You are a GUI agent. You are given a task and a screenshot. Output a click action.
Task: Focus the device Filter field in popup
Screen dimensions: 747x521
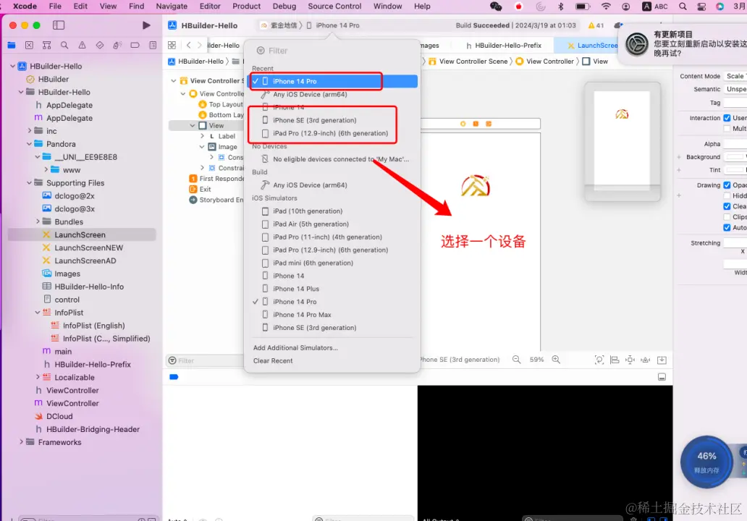332,51
